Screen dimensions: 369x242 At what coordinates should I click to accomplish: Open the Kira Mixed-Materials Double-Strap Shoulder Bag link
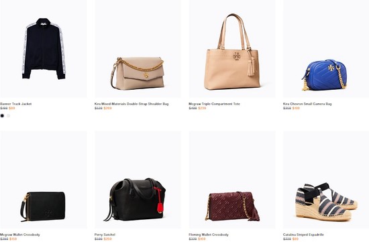click(x=131, y=104)
